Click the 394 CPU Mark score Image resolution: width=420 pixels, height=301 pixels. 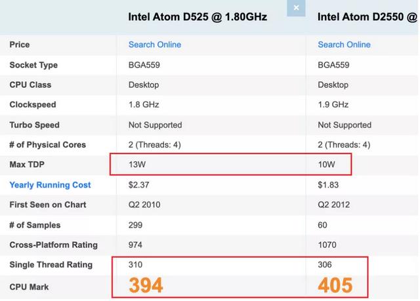point(146,285)
